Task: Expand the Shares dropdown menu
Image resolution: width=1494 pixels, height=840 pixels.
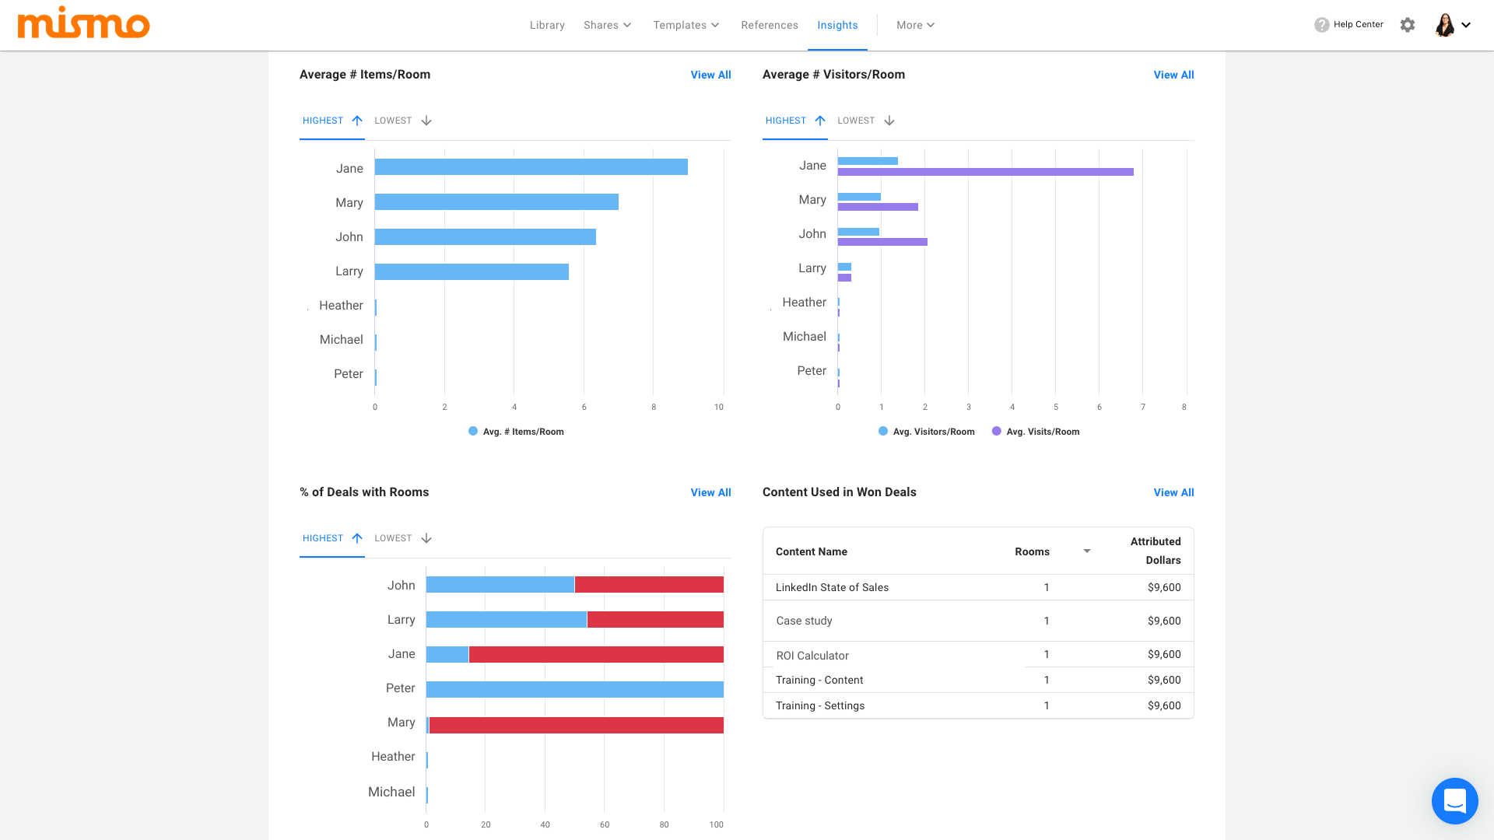Action: coord(608,25)
